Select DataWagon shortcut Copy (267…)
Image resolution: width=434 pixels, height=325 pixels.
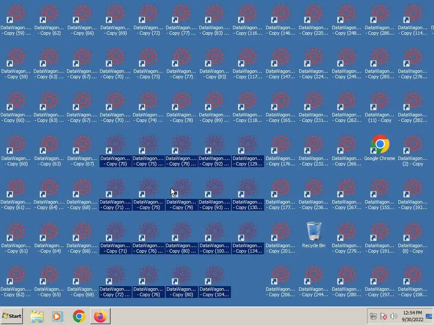347,195
